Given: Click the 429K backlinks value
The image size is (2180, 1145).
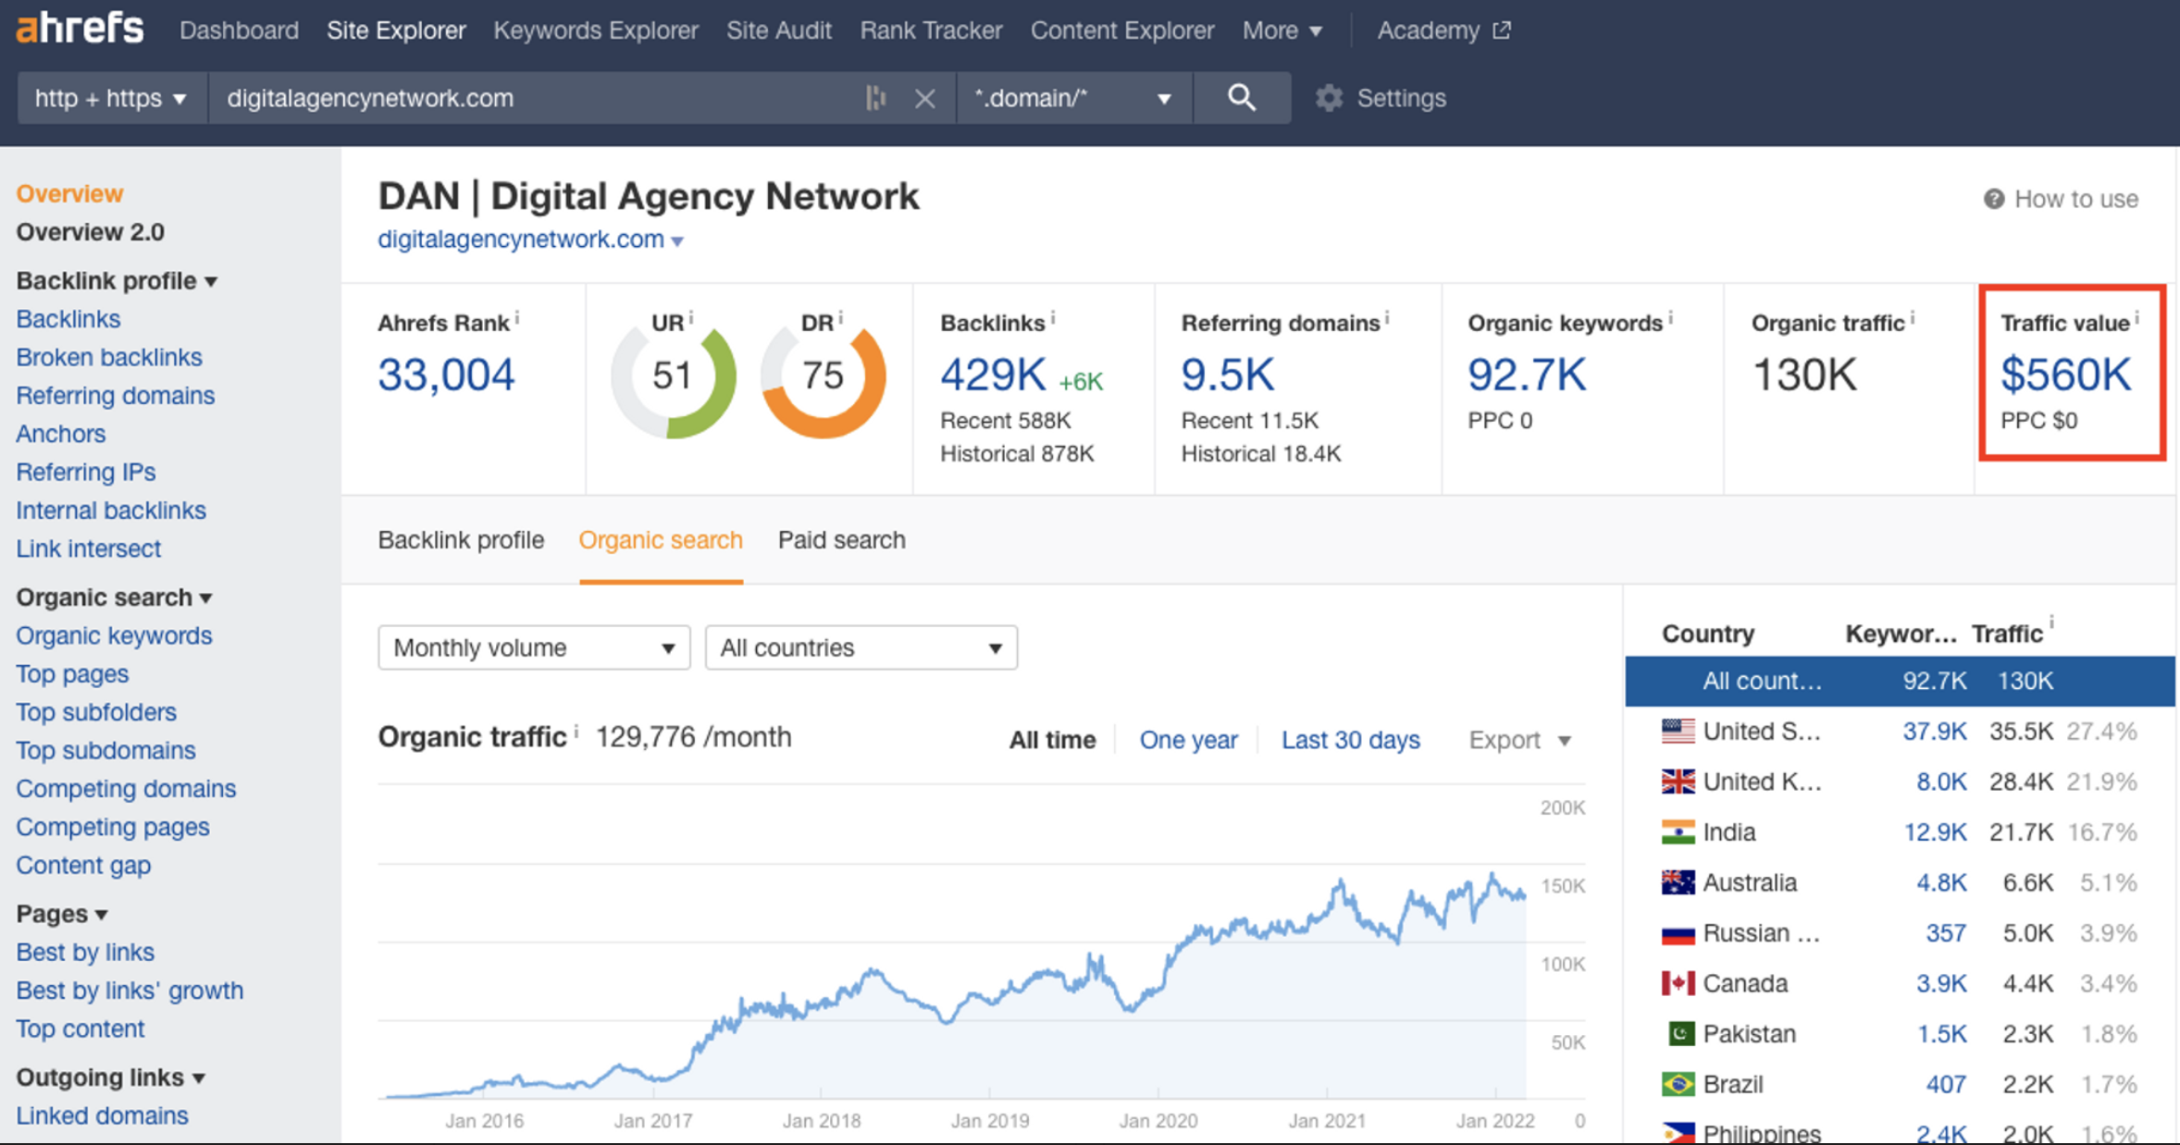Looking at the screenshot, I should click(993, 376).
